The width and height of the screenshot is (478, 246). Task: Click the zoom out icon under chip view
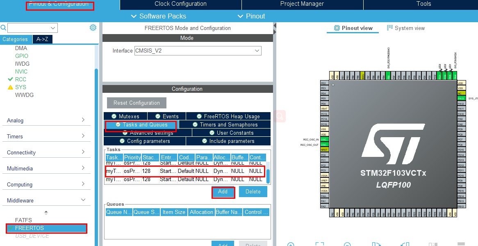pos(347,244)
